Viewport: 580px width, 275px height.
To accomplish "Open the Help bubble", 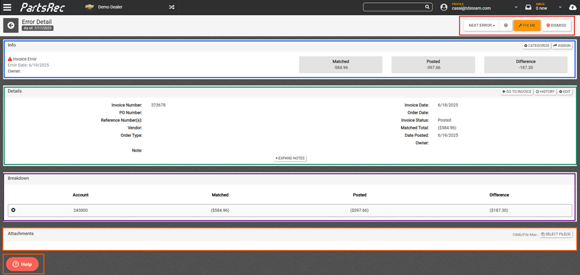I will (x=22, y=264).
